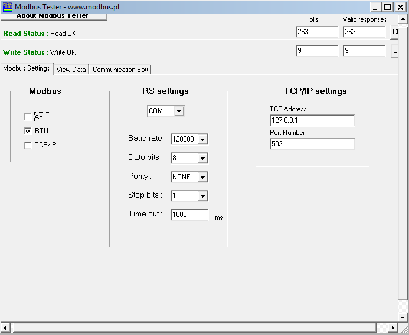Expand the Stop bits dropdown
The height and width of the screenshot is (335, 409).
coord(202,196)
